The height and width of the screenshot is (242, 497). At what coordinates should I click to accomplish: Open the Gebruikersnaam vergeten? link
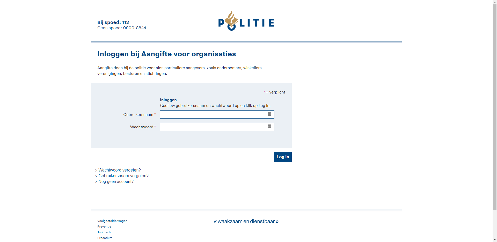[123, 176]
